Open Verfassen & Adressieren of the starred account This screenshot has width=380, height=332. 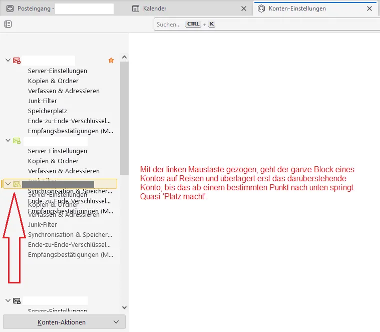(64, 91)
